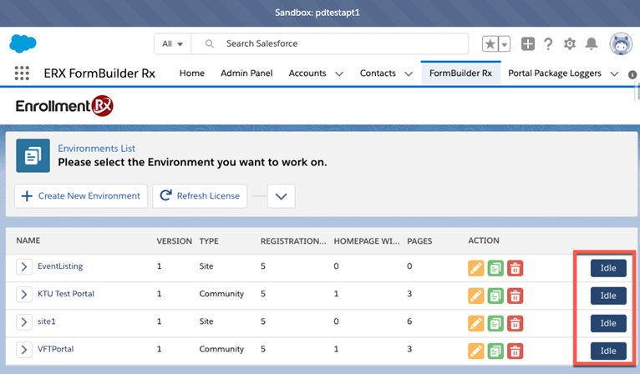Go to the Home tab

coord(191,73)
